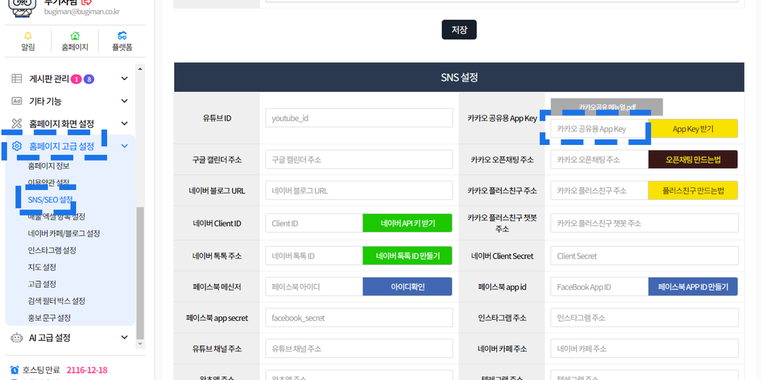Expand the 게시판 관리 menu chevron
This screenshot has height=380, width=761.
pos(124,79)
